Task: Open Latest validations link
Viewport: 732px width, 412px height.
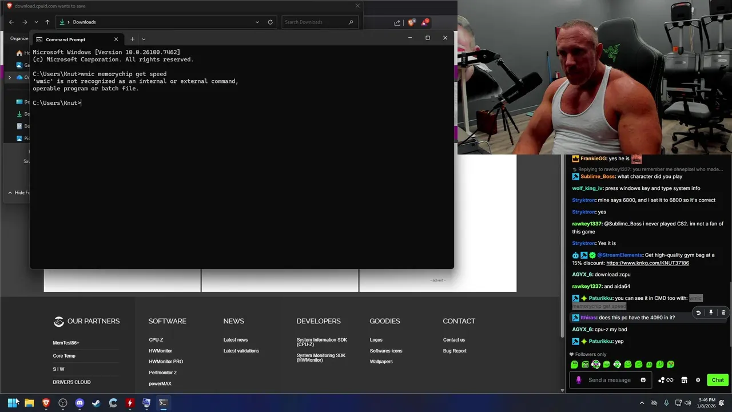Action: [241, 351]
